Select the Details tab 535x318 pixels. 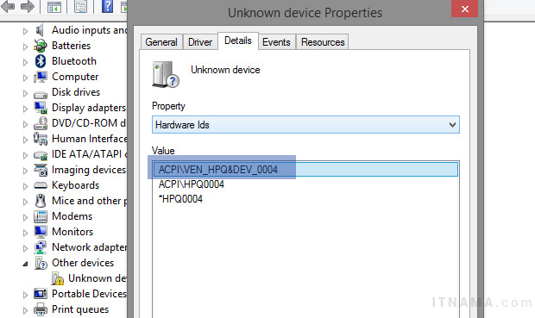238,41
